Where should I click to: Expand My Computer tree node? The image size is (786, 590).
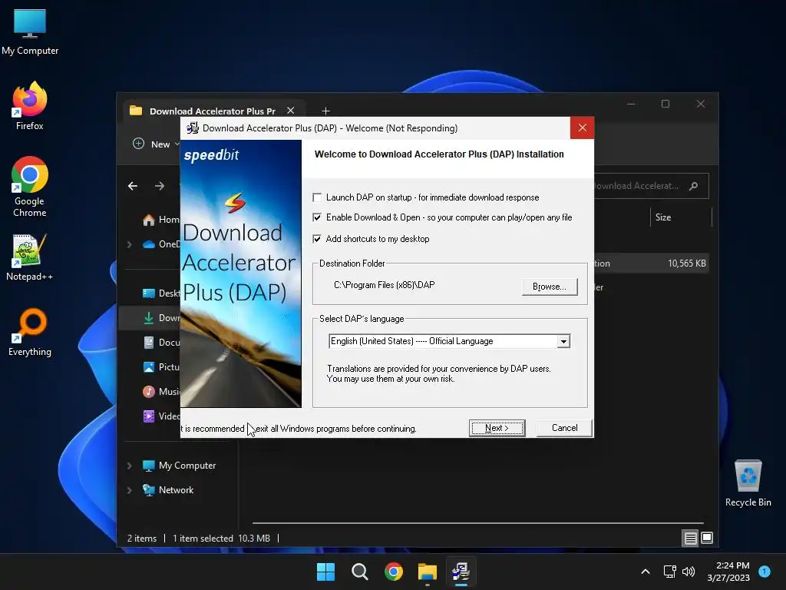129,466
